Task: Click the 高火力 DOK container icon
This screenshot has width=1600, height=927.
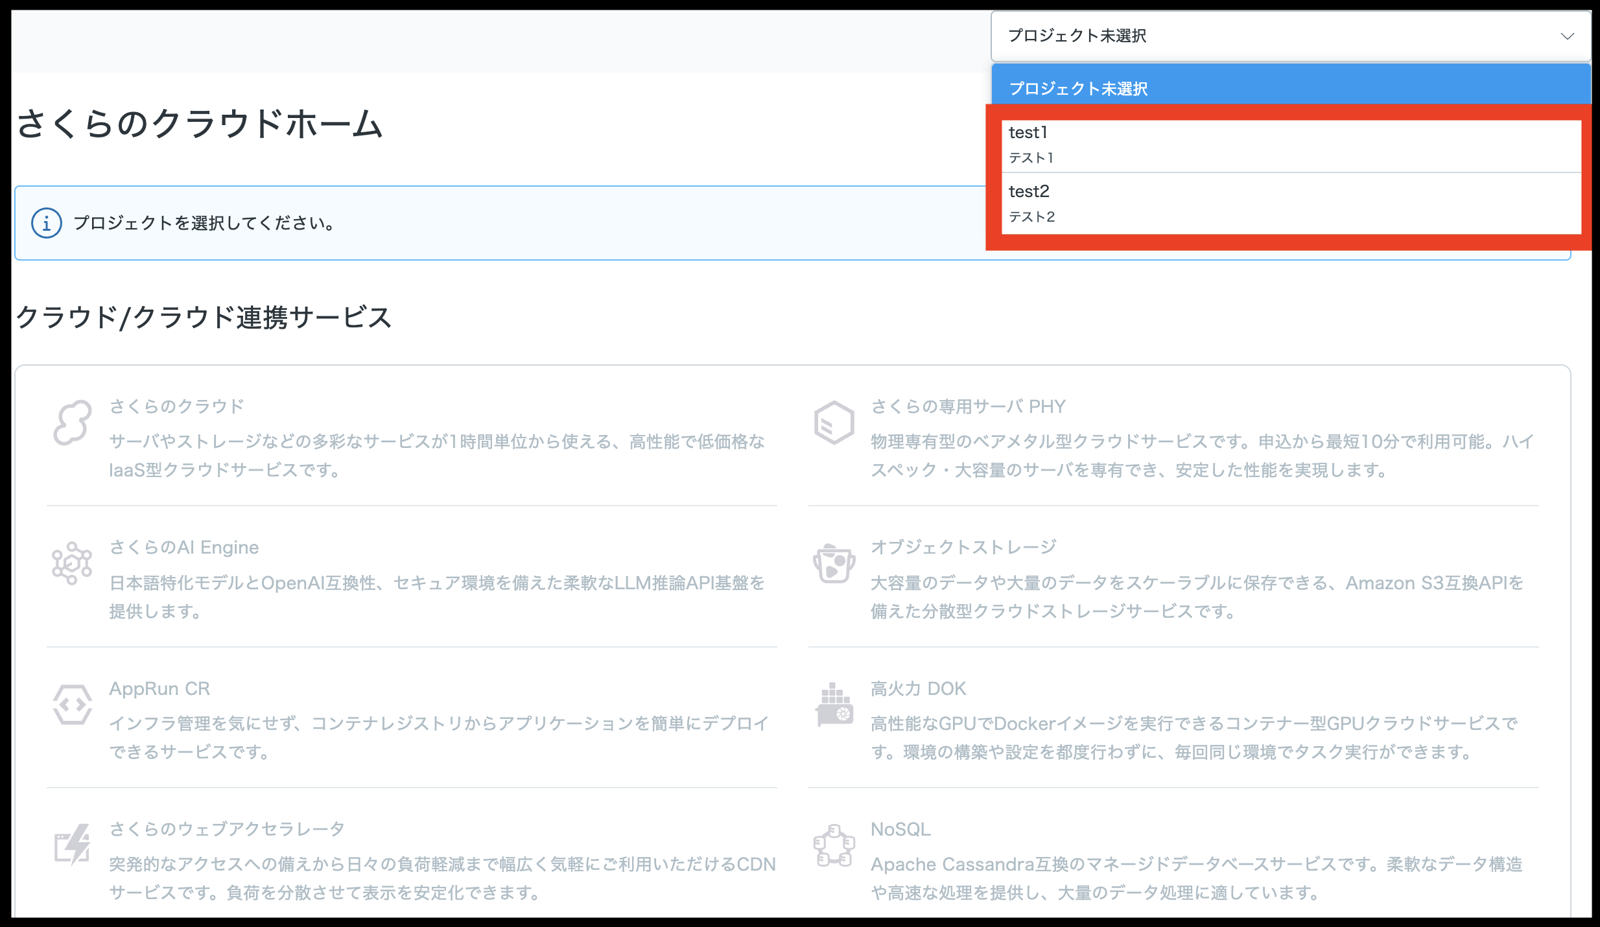Action: (x=834, y=705)
